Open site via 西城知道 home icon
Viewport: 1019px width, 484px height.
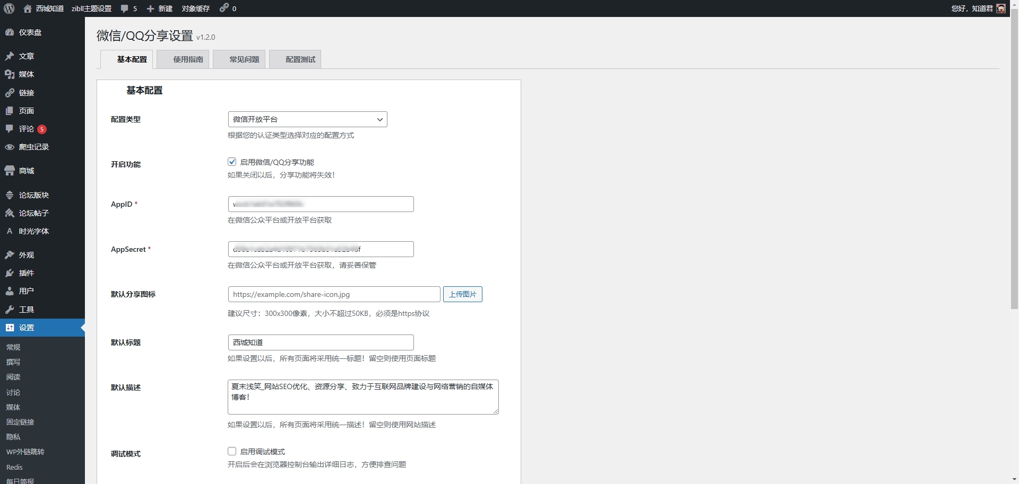pyautogui.click(x=27, y=8)
